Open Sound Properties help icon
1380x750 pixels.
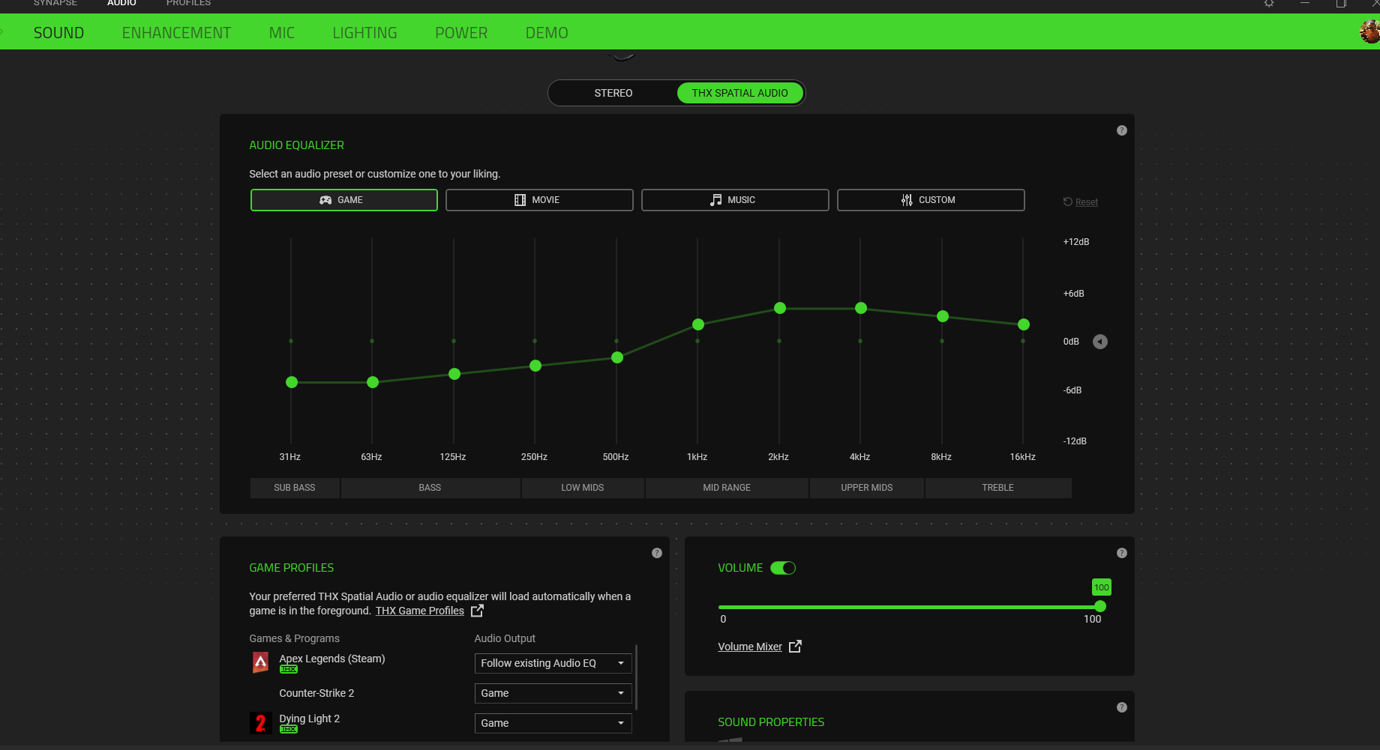[1122, 707]
